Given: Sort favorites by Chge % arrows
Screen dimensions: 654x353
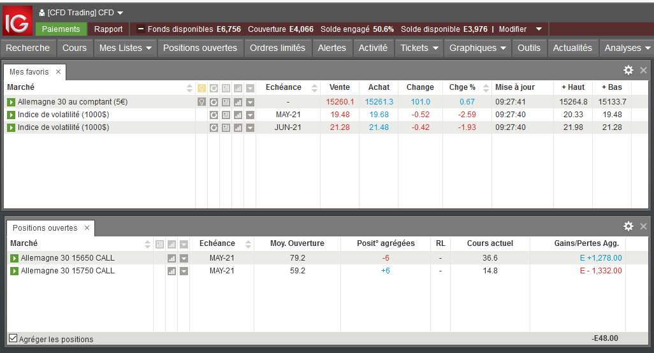Looking at the screenshot, I should pos(486,88).
